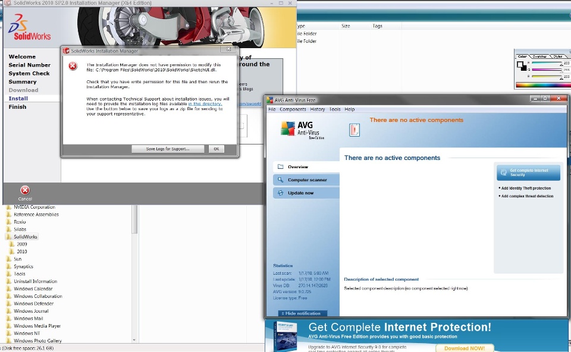Click the red Cancel icon in SolidWorks installer
The width and height of the screenshot is (571, 352).
(25, 190)
